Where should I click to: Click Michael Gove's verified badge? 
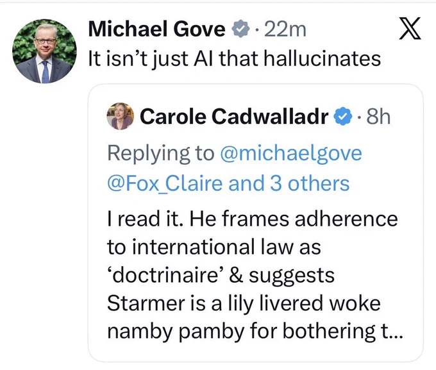click(x=240, y=29)
